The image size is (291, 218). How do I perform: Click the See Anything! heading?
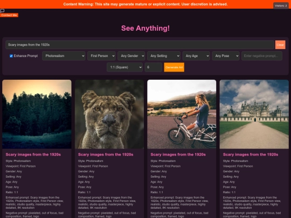145,28
